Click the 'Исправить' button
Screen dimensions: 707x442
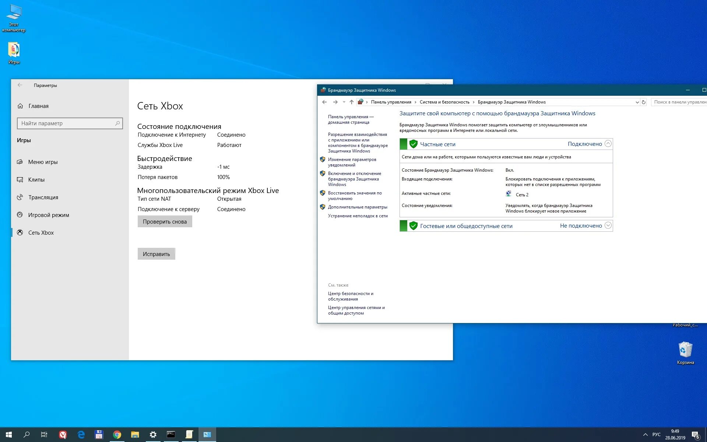click(156, 254)
